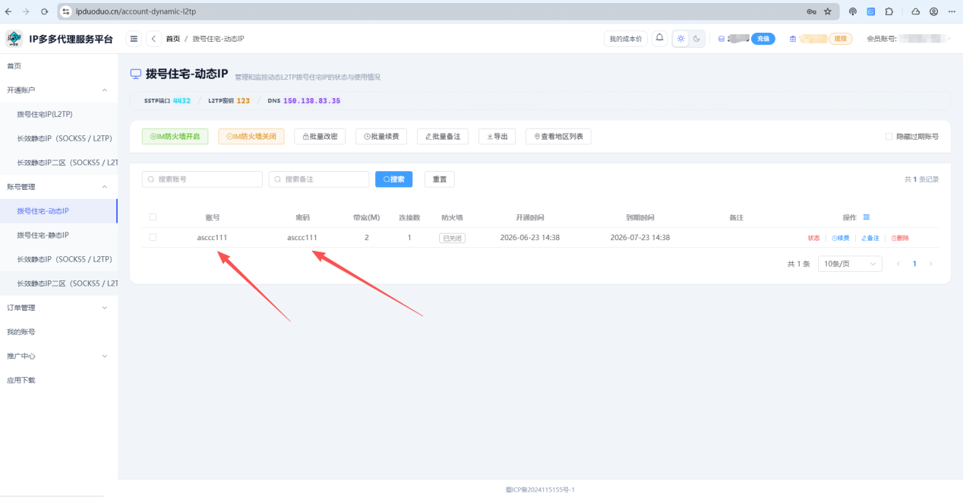Open the table column settings icon
The height and width of the screenshot is (497, 963).
866,217
